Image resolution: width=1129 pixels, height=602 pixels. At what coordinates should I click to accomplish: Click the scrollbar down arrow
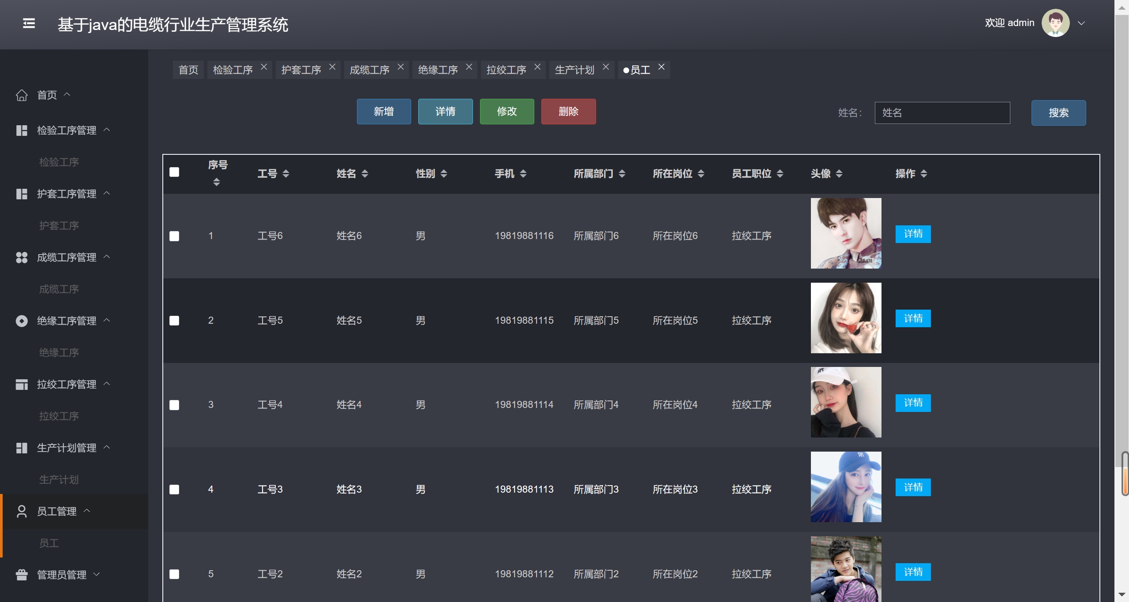tap(1122, 595)
